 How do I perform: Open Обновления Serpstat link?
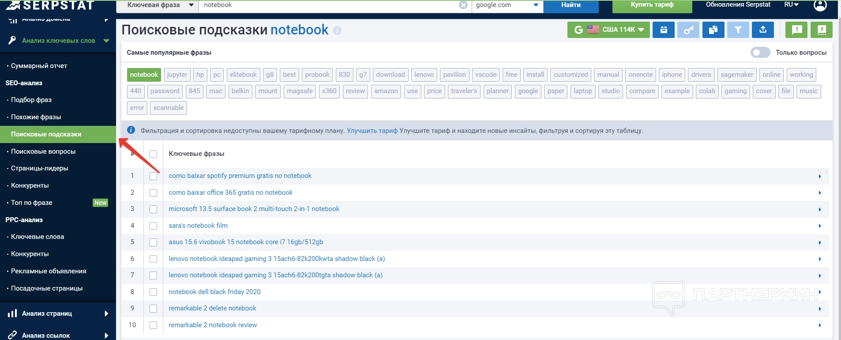[x=738, y=5]
